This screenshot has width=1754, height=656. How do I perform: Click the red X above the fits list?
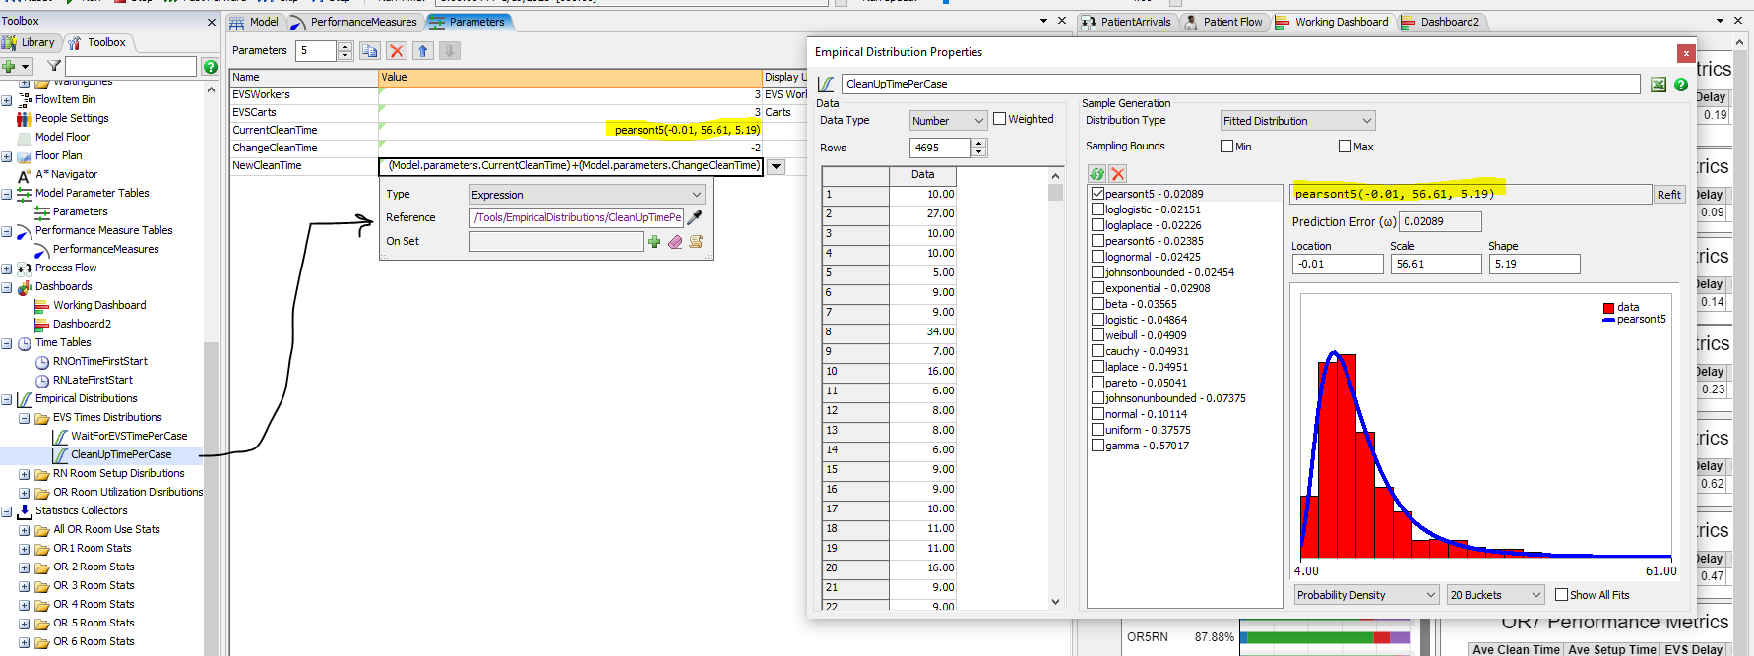pyautogui.click(x=1118, y=174)
